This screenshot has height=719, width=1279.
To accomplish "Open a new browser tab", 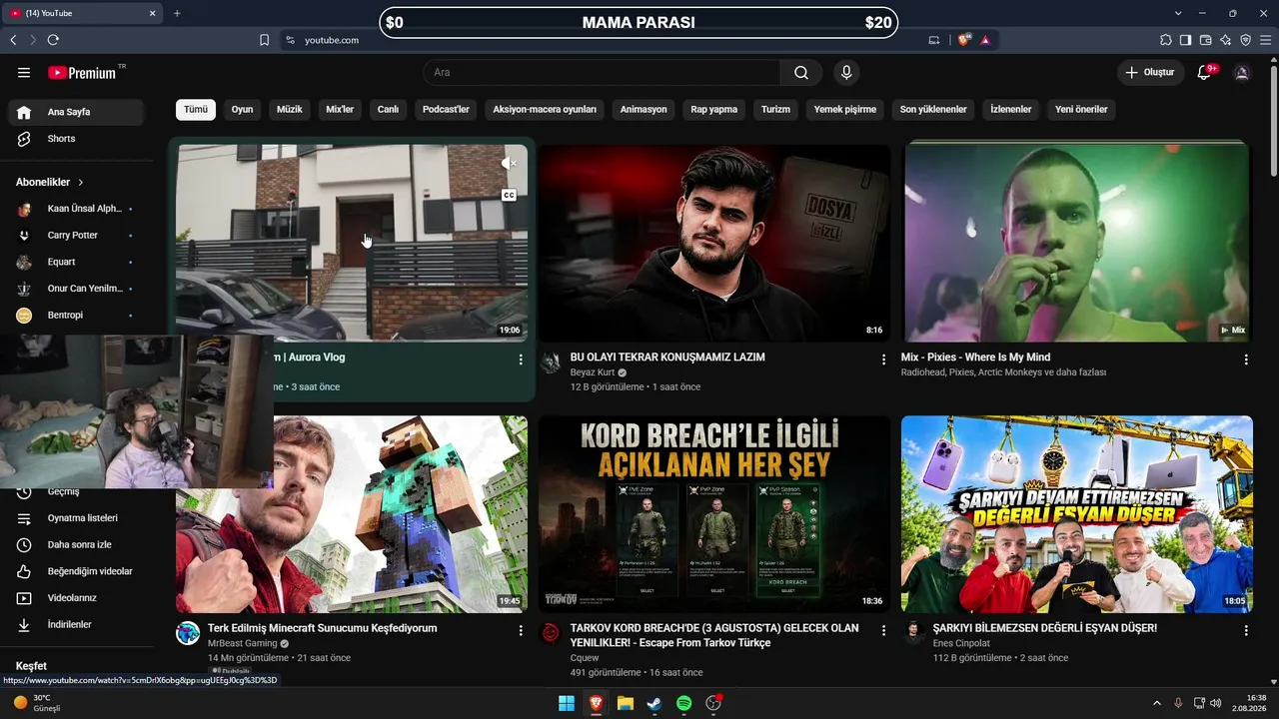I will tap(177, 13).
